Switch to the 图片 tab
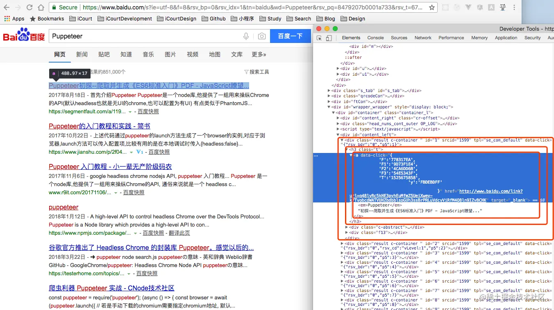 click(170, 54)
